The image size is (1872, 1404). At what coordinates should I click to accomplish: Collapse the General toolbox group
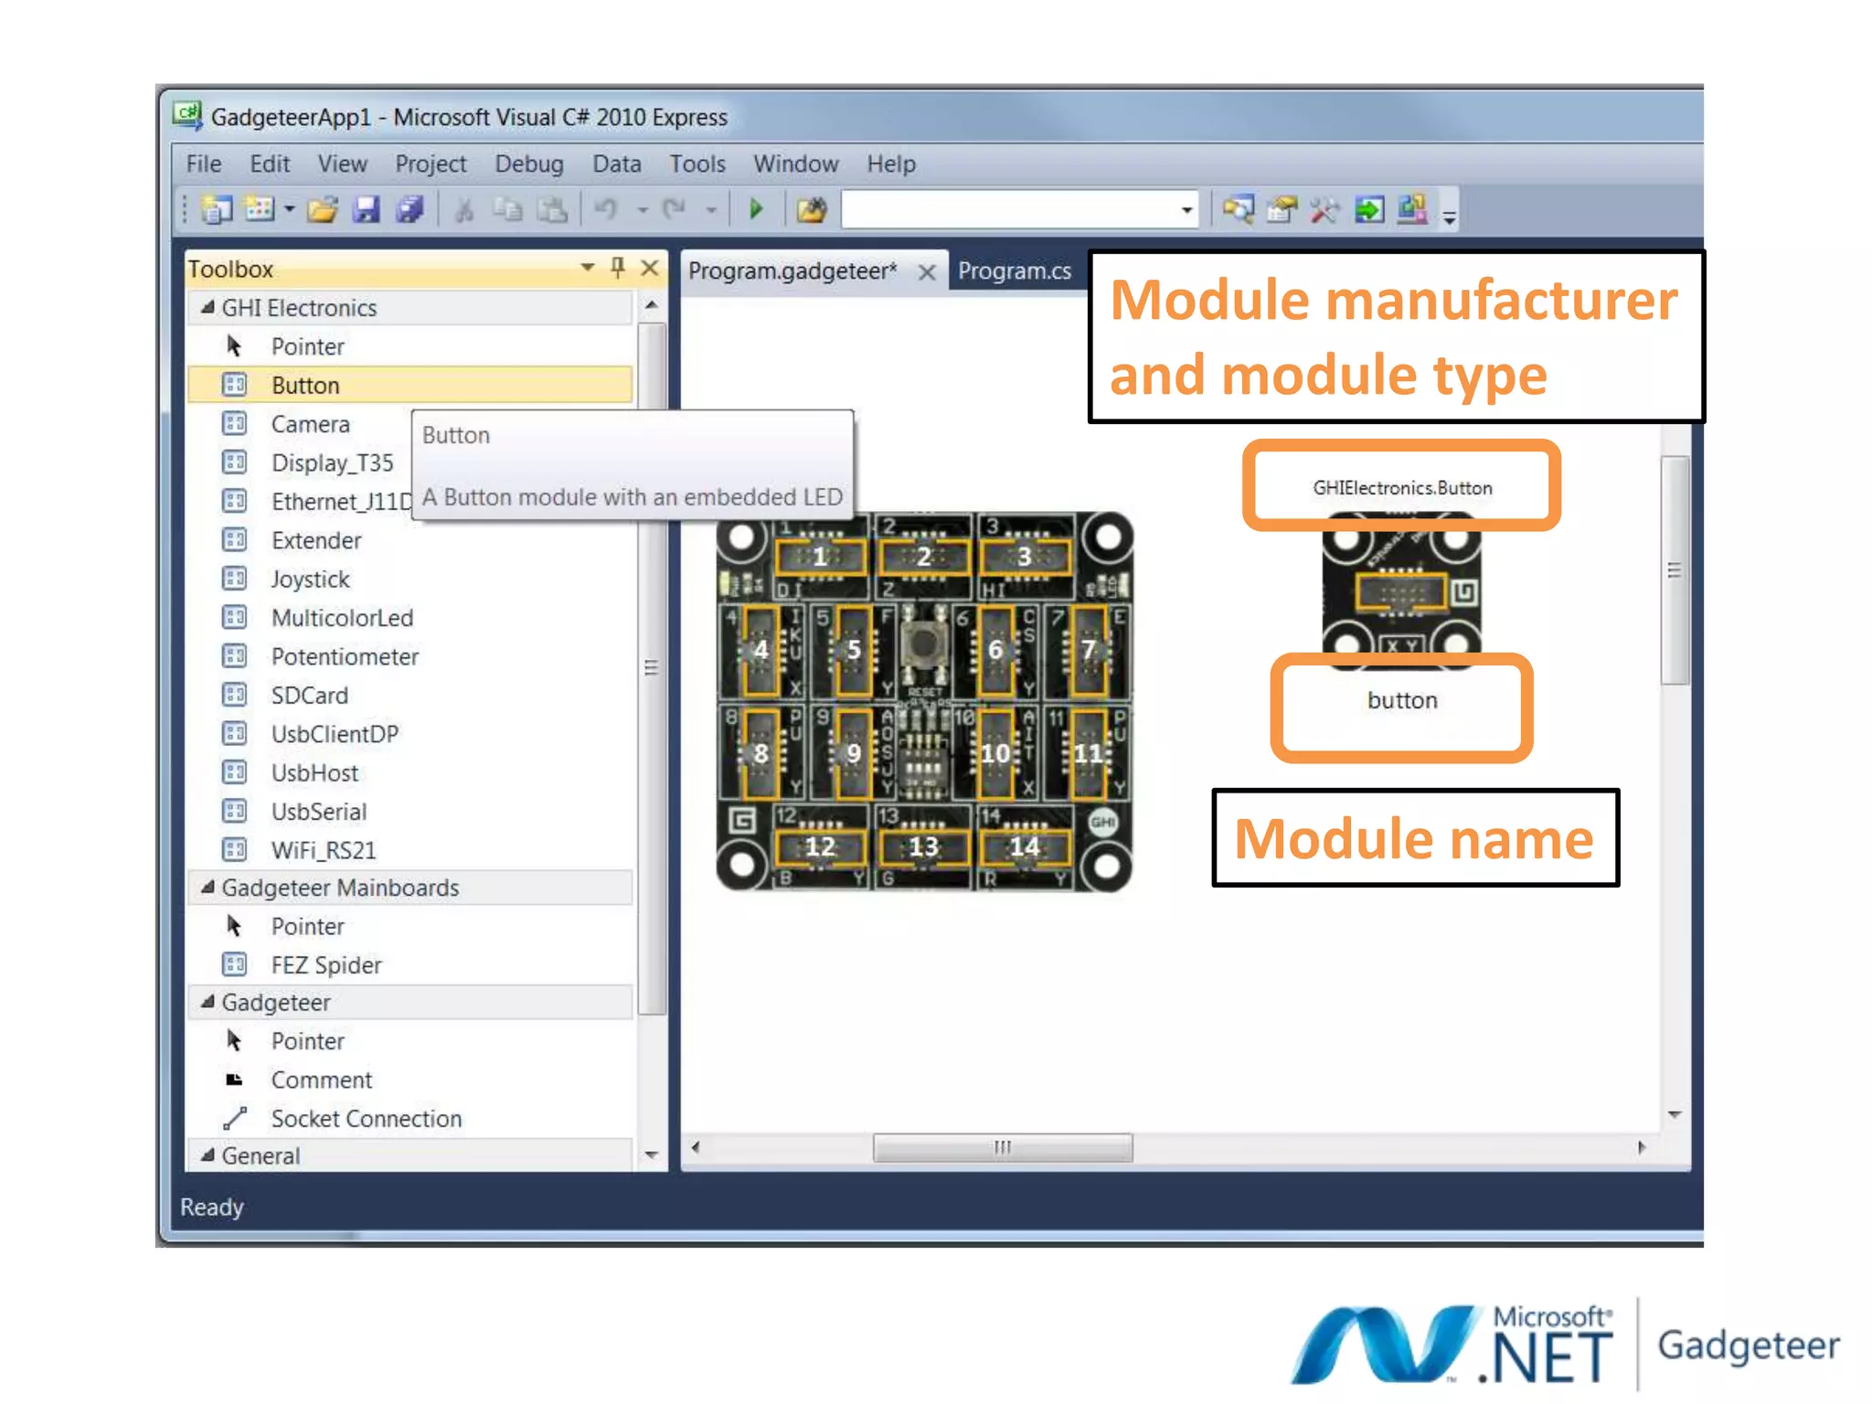(x=207, y=1155)
